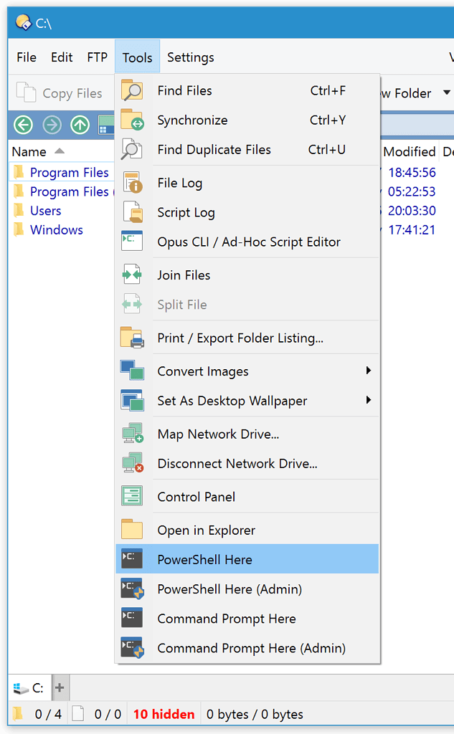Click the green up-arrow to go up

[x=79, y=125]
